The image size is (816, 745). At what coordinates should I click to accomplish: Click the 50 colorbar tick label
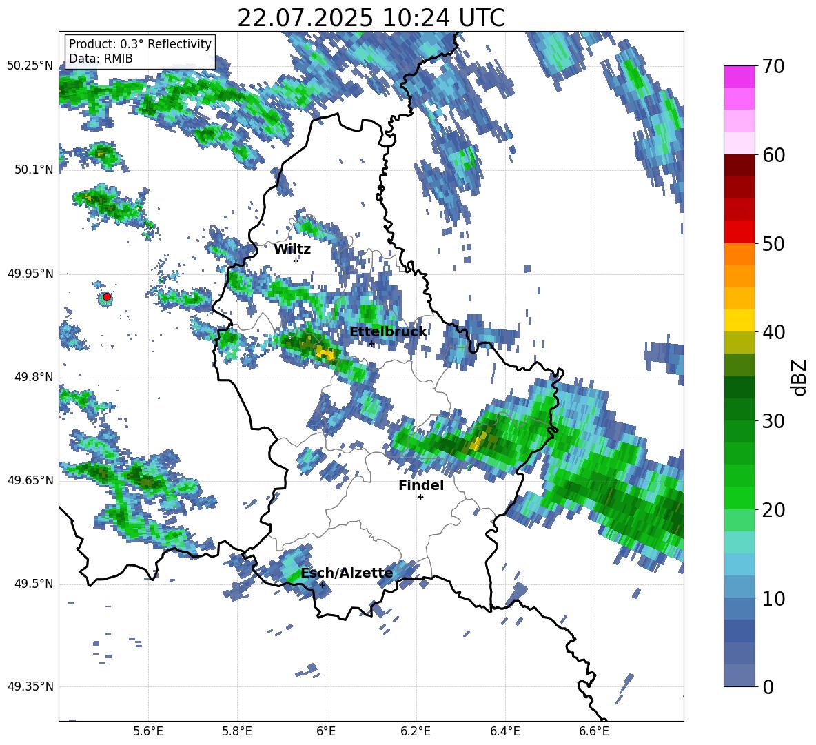point(774,244)
